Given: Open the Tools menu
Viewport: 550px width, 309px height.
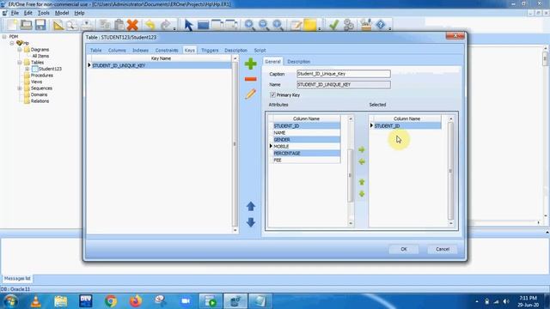Looking at the screenshot, I should [x=44, y=13].
